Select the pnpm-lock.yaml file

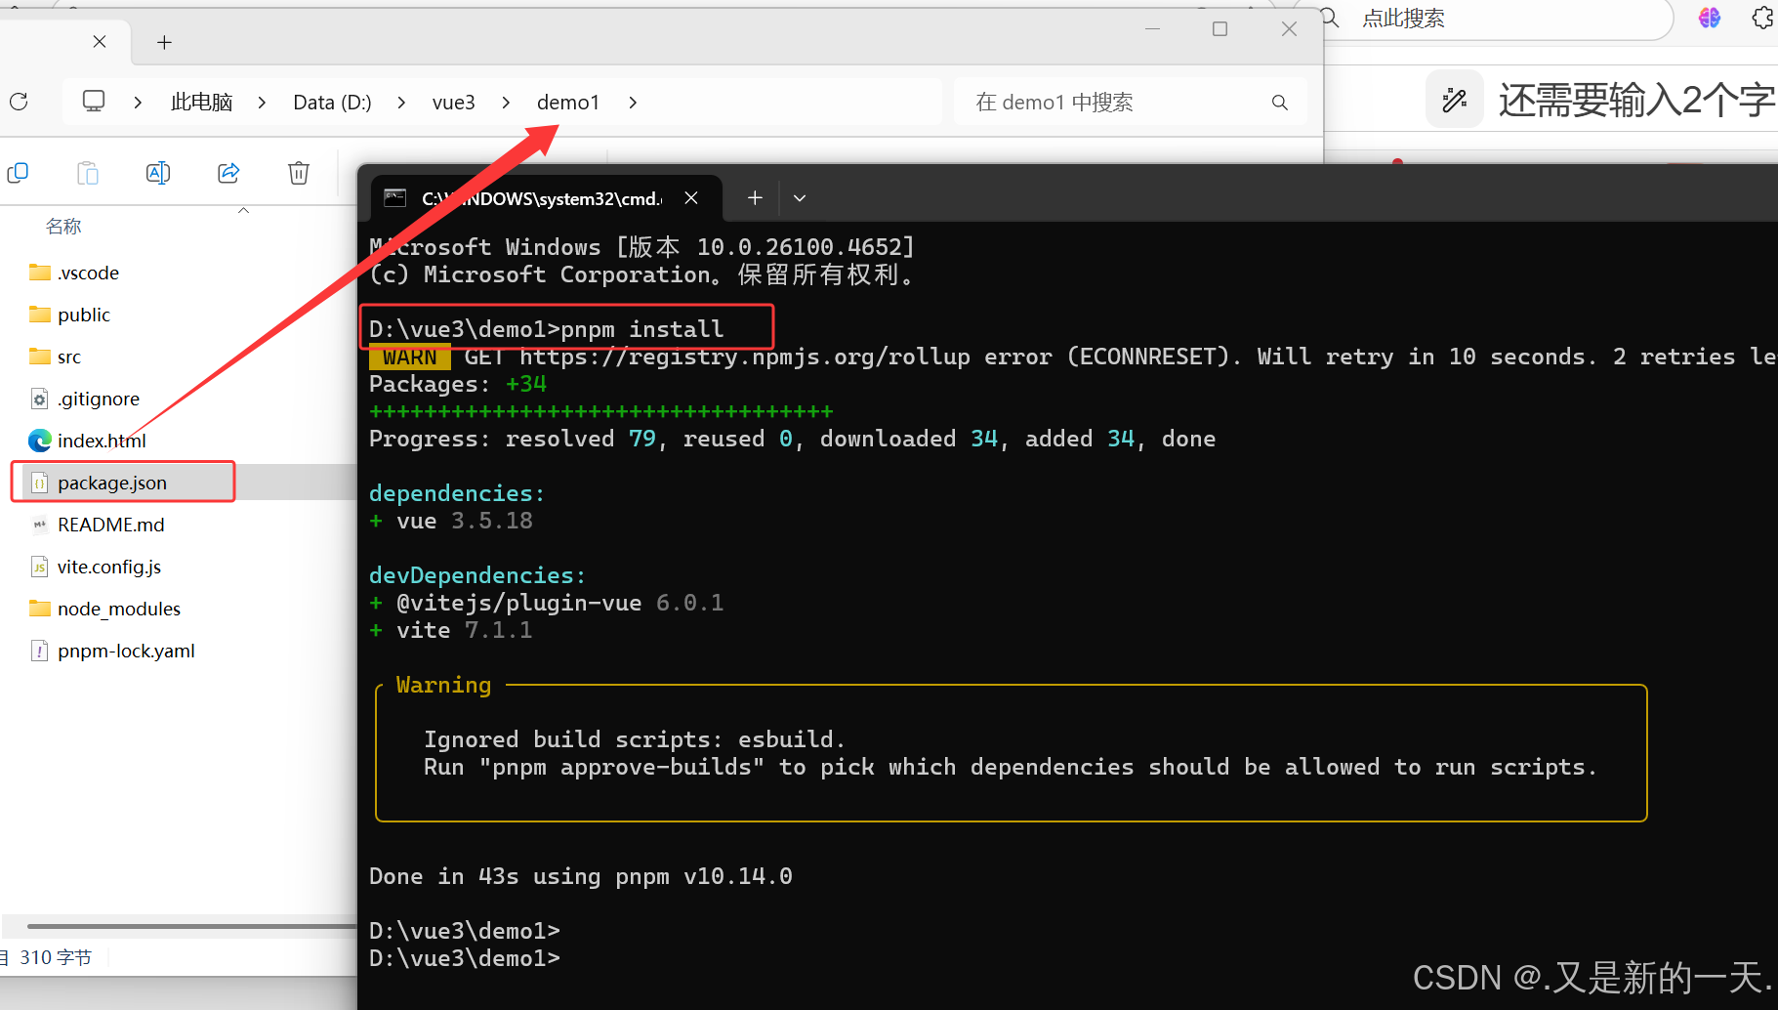point(126,651)
